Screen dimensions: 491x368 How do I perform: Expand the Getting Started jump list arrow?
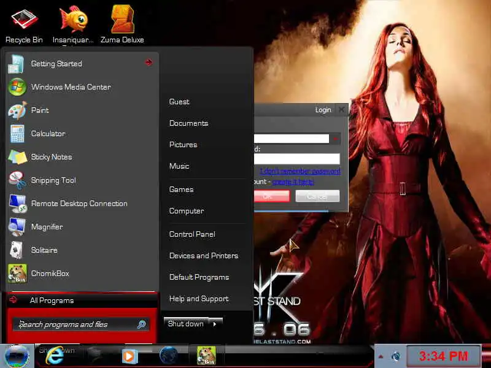(x=149, y=63)
